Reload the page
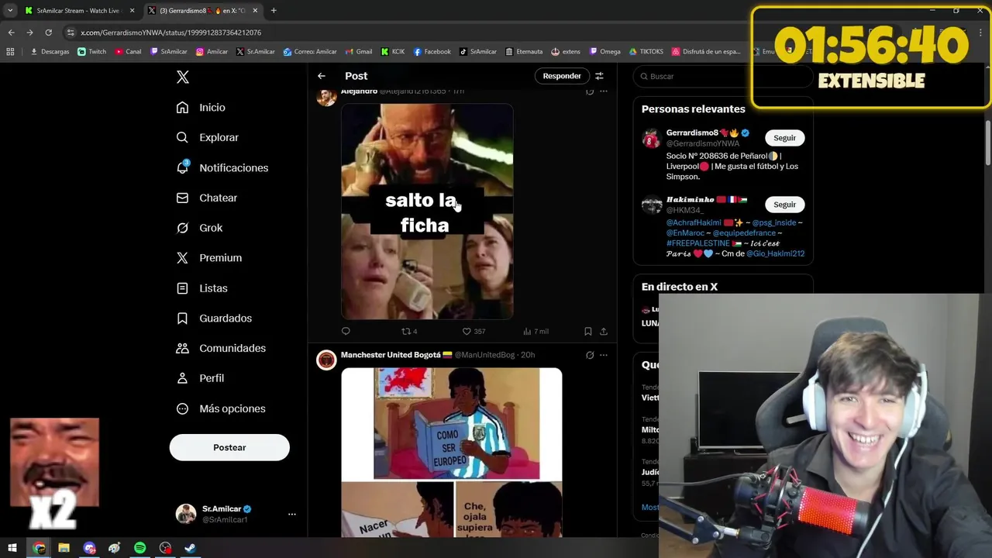The image size is (992, 558). 48,33
